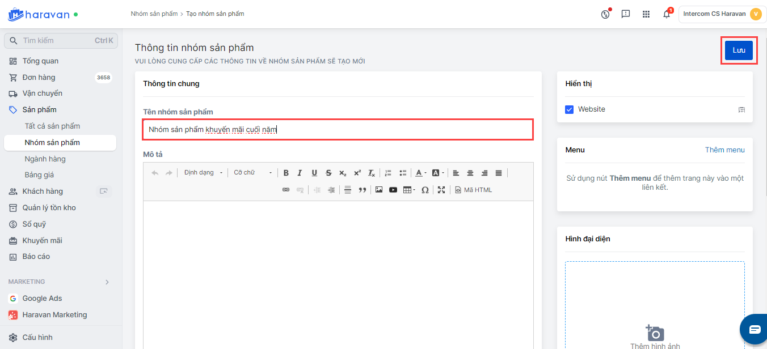
Task: Maximize the editor to fullscreen
Action: (441, 190)
